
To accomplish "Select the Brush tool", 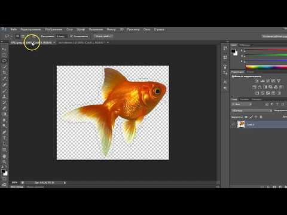I will pos(4,91).
